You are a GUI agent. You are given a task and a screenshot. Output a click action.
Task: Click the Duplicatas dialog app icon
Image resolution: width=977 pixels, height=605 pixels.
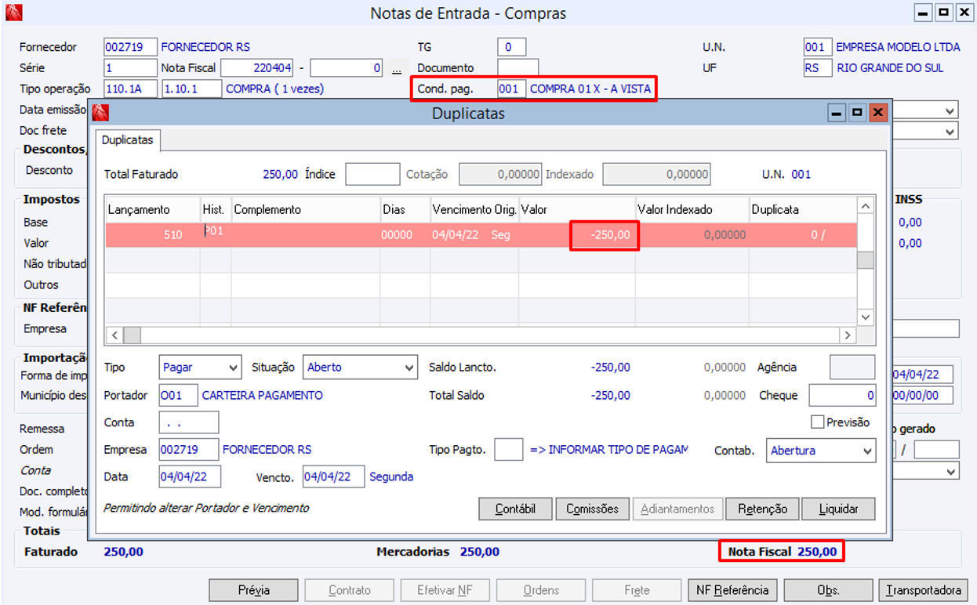tap(100, 114)
